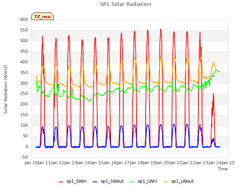Viewport: 252px width, 189px height.
Task: Click the sp1_SWout legend label
Action: coord(112,181)
